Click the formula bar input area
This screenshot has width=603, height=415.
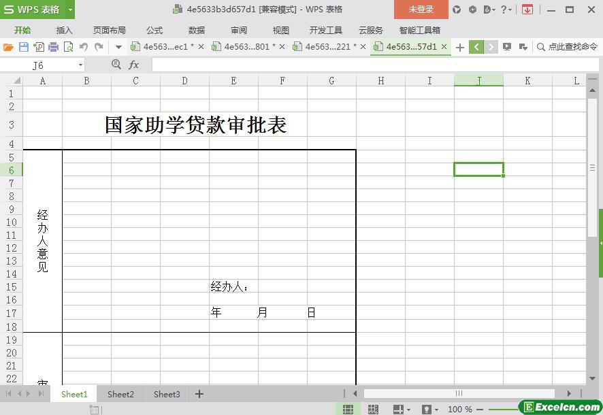(x=375, y=65)
